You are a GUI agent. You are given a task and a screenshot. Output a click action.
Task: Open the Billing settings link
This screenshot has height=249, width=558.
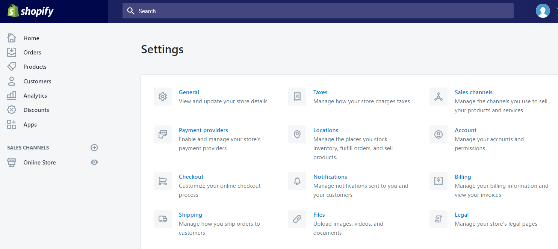(463, 177)
